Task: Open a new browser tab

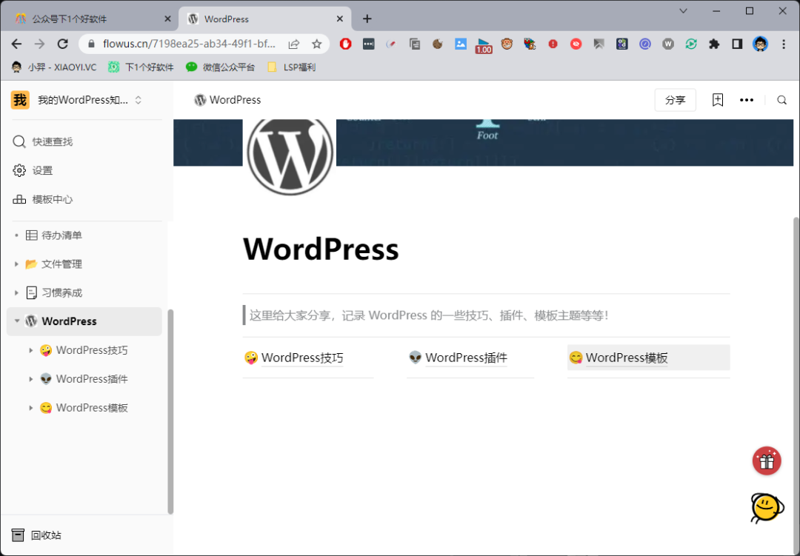Action: pos(367,19)
